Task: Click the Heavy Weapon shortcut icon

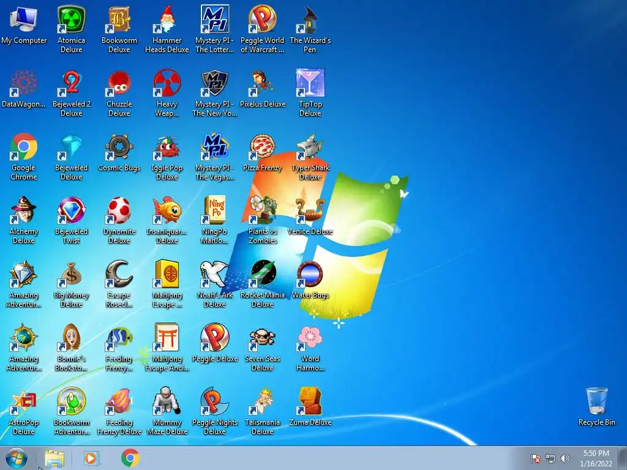Action: point(167,83)
